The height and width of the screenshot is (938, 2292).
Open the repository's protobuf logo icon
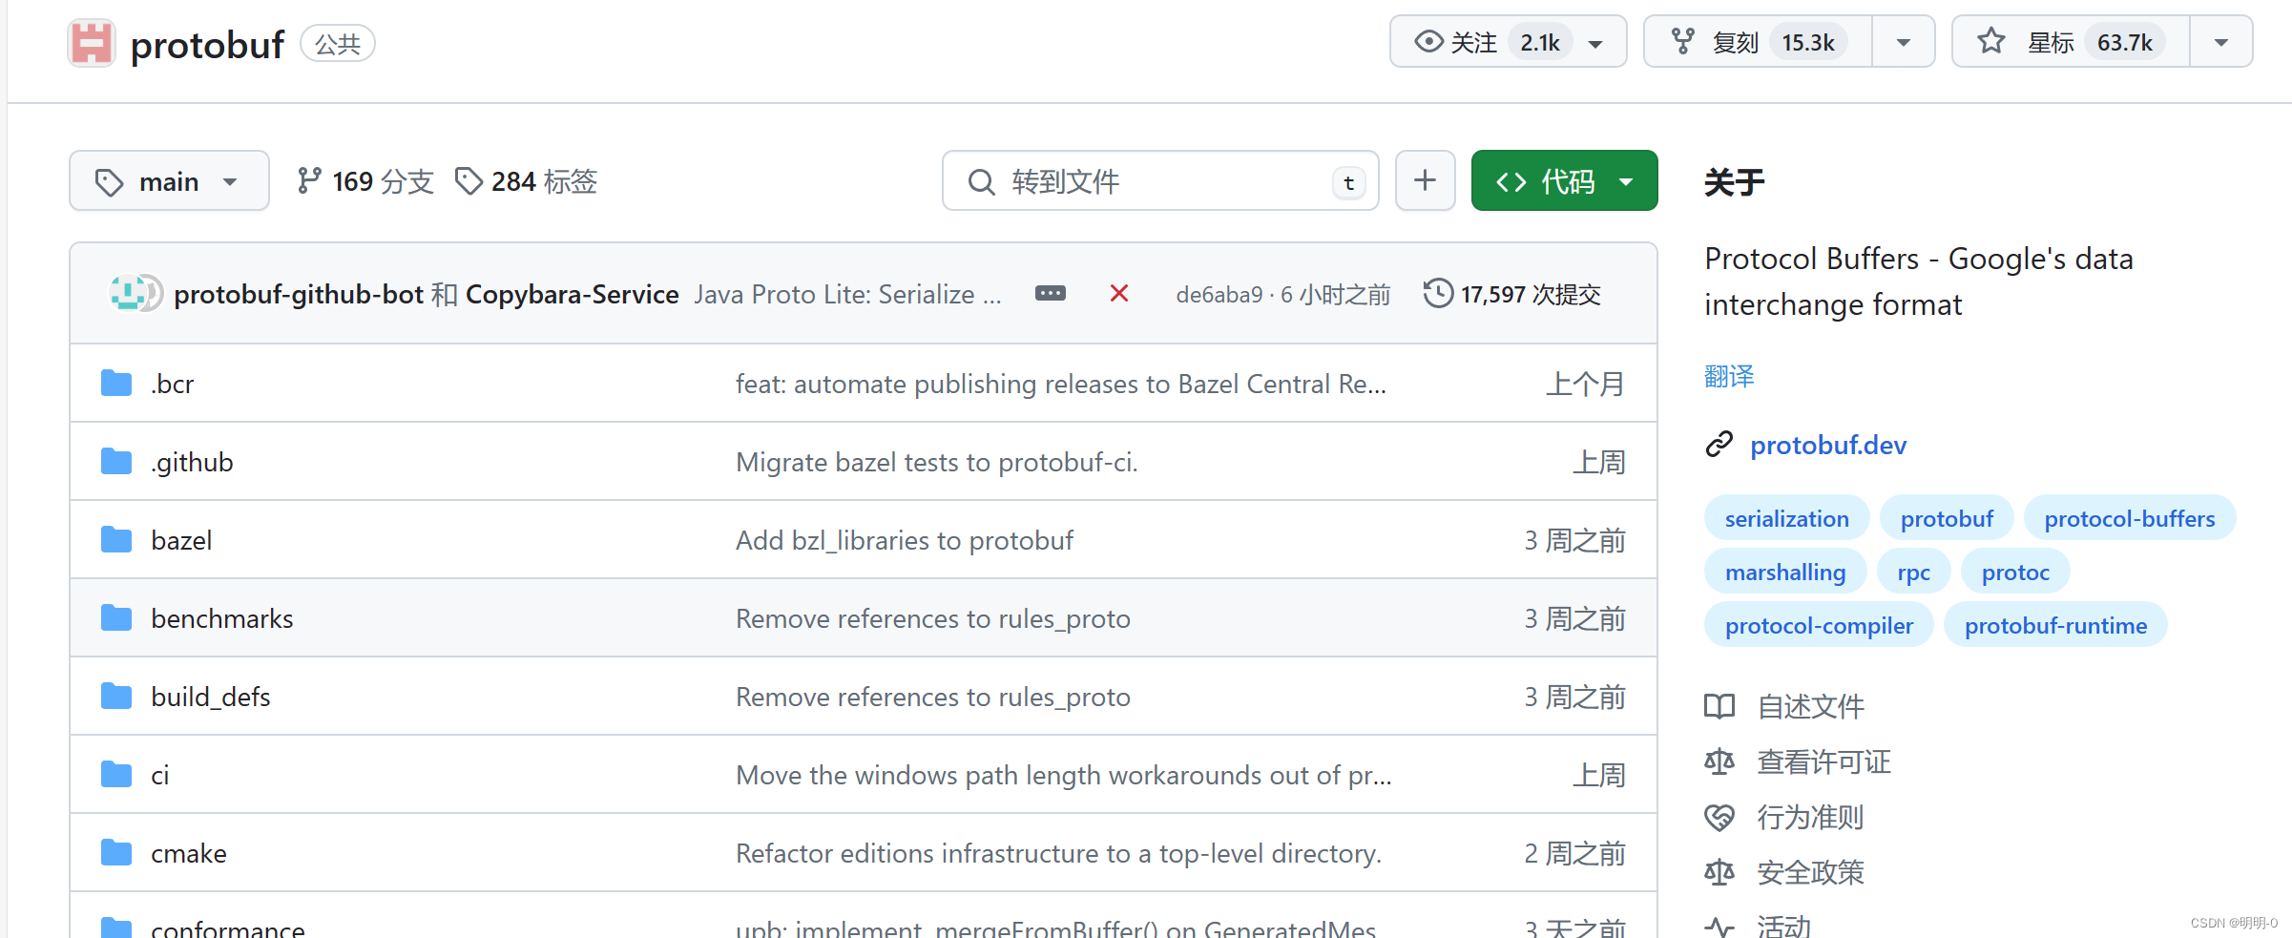pyautogui.click(x=90, y=42)
